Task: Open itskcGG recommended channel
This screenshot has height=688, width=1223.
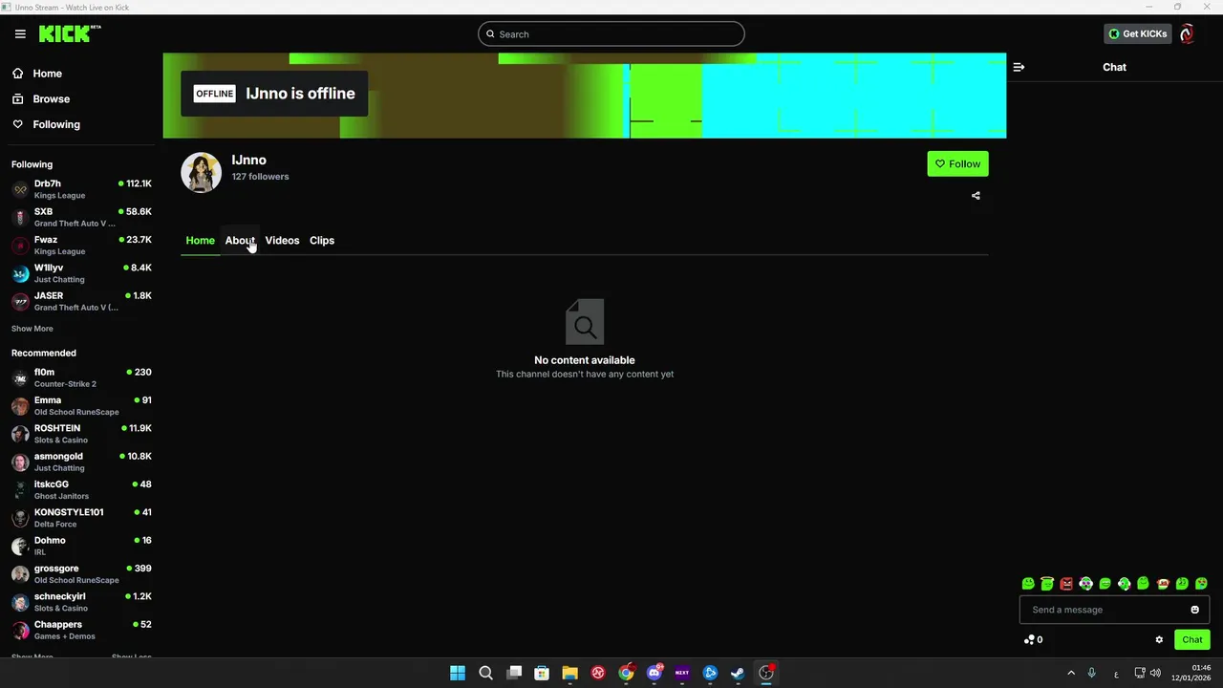Action: click(x=81, y=490)
